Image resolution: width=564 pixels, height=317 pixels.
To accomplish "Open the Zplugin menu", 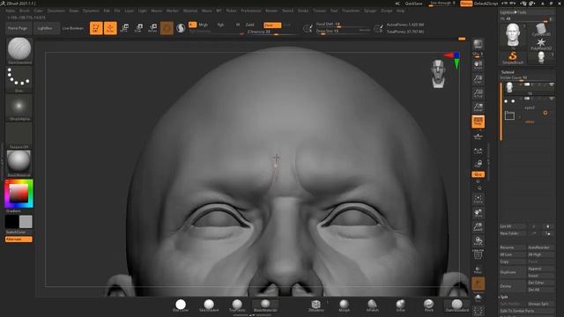I will (370, 11).
